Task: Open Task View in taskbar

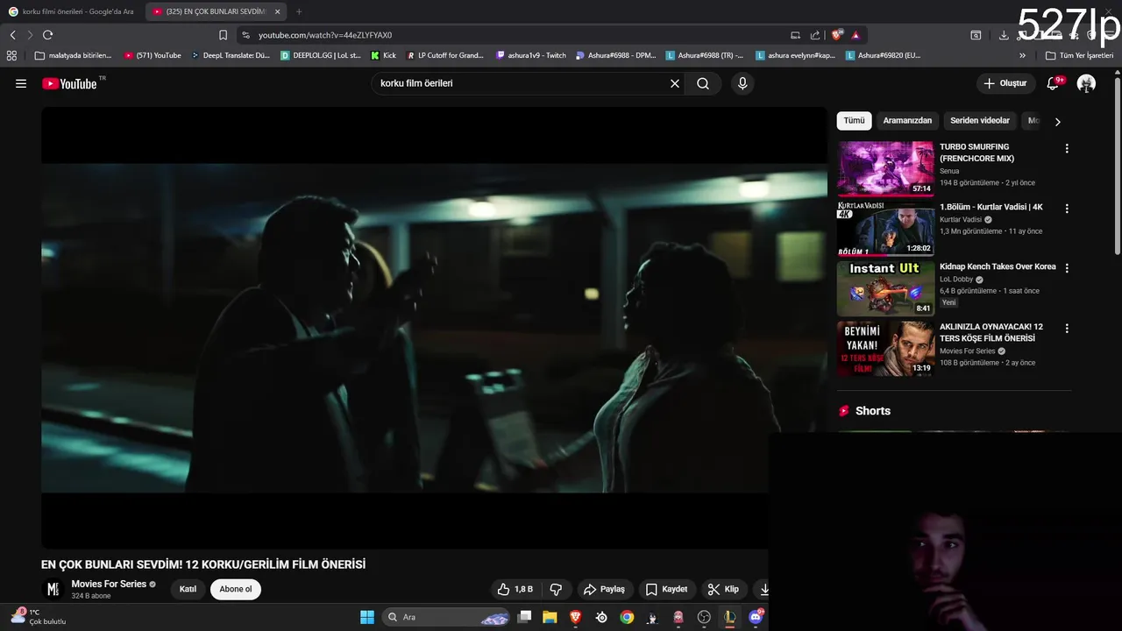Action: [524, 617]
